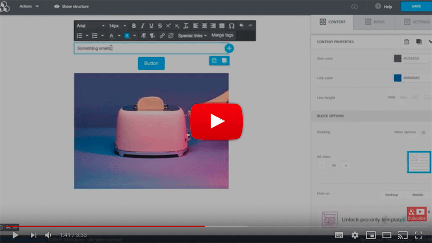The height and width of the screenshot is (243, 432).
Task: Select the toaster image in canvas
Action: click(x=151, y=131)
